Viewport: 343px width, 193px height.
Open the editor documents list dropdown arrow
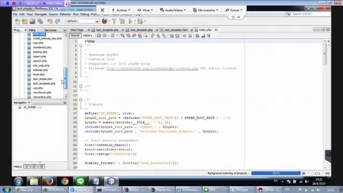323,29
